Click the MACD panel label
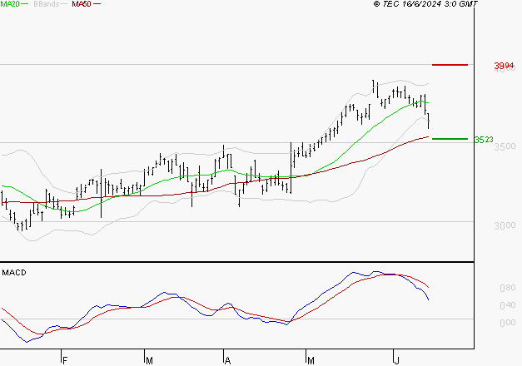Screen dimensions: 522x366 click(14, 273)
